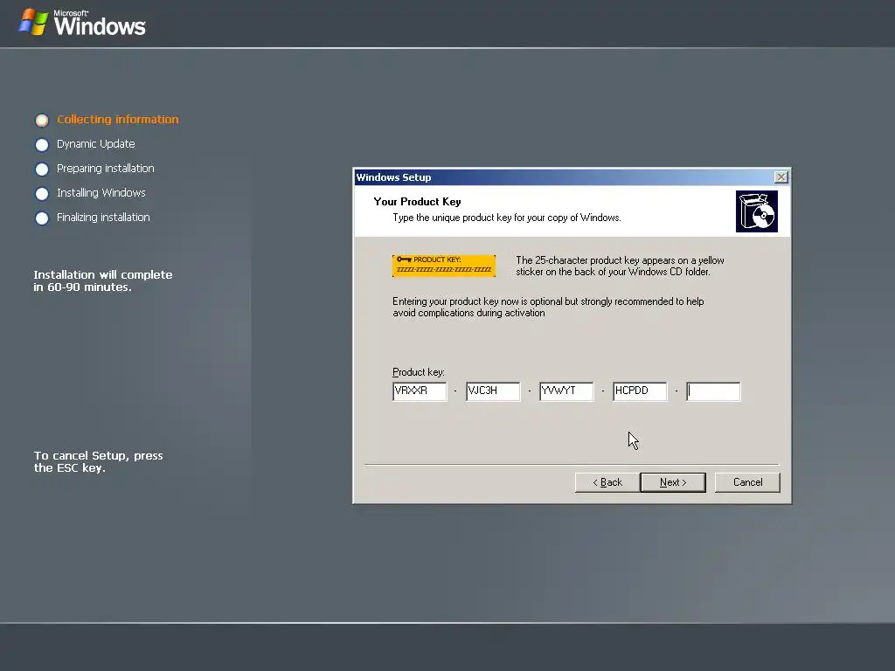Click the 'Your Product Key' heading
This screenshot has width=895, height=671.
pyautogui.click(x=417, y=202)
